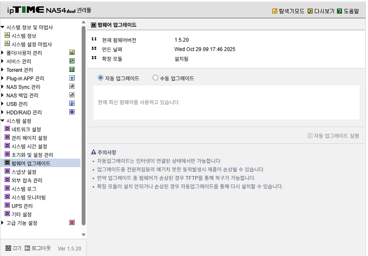Select 수동 업그레이드 radio button
This screenshot has height=256, width=368.
coord(155,78)
